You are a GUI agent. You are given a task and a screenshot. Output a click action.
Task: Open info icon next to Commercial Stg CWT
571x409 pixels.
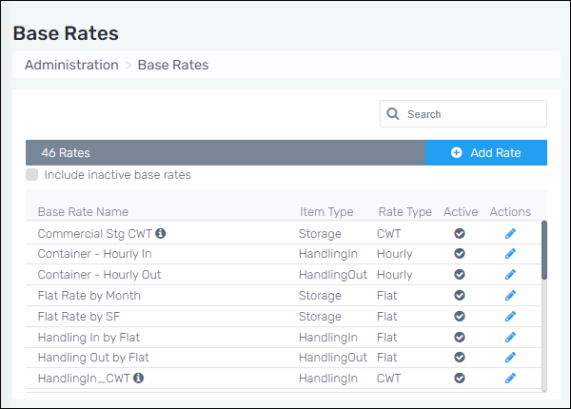point(160,233)
